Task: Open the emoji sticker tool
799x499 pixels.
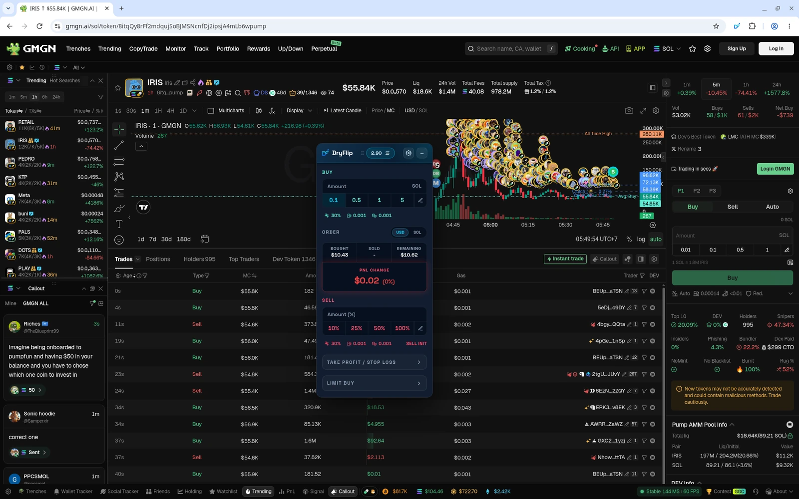Action: (x=119, y=240)
